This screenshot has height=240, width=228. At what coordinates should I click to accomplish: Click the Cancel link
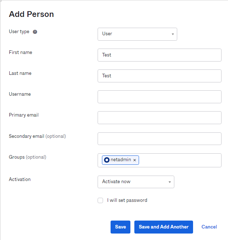pos(209,227)
